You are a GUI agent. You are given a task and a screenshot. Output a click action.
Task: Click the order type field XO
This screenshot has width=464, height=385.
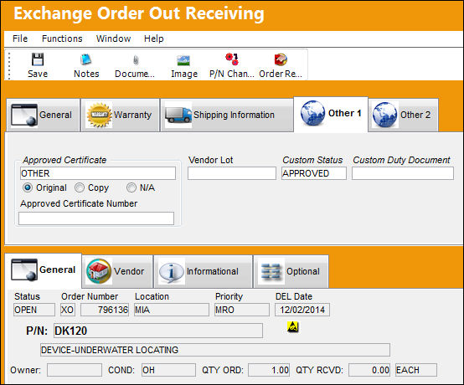(68, 310)
